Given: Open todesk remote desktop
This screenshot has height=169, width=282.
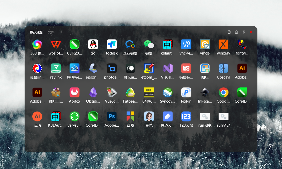Looking at the screenshot, I should click(x=112, y=44).
